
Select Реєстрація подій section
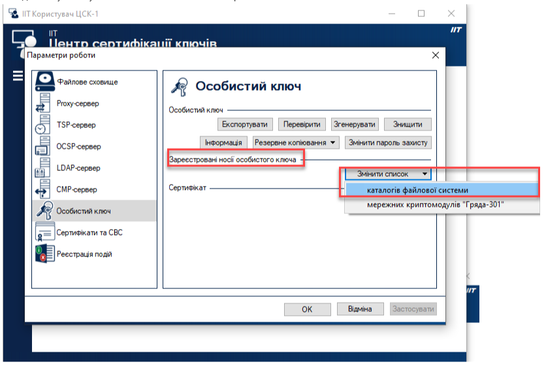tap(95, 254)
